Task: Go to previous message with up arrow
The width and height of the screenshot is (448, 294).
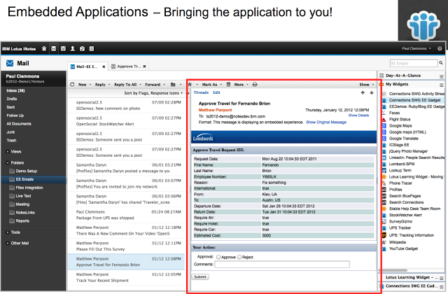Action: click(x=363, y=93)
